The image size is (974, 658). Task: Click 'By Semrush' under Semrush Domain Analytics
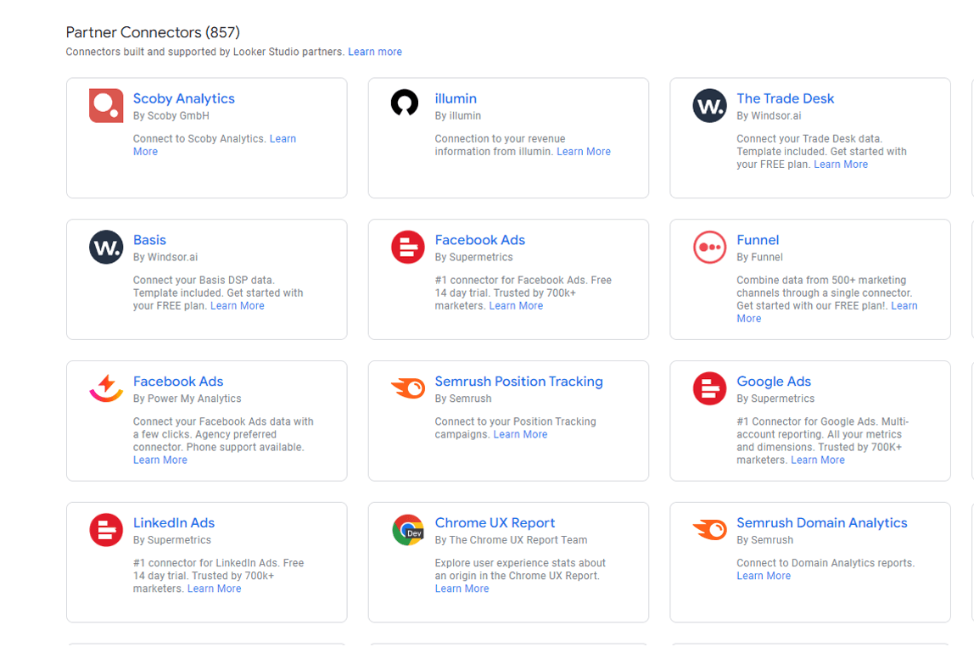pos(765,541)
